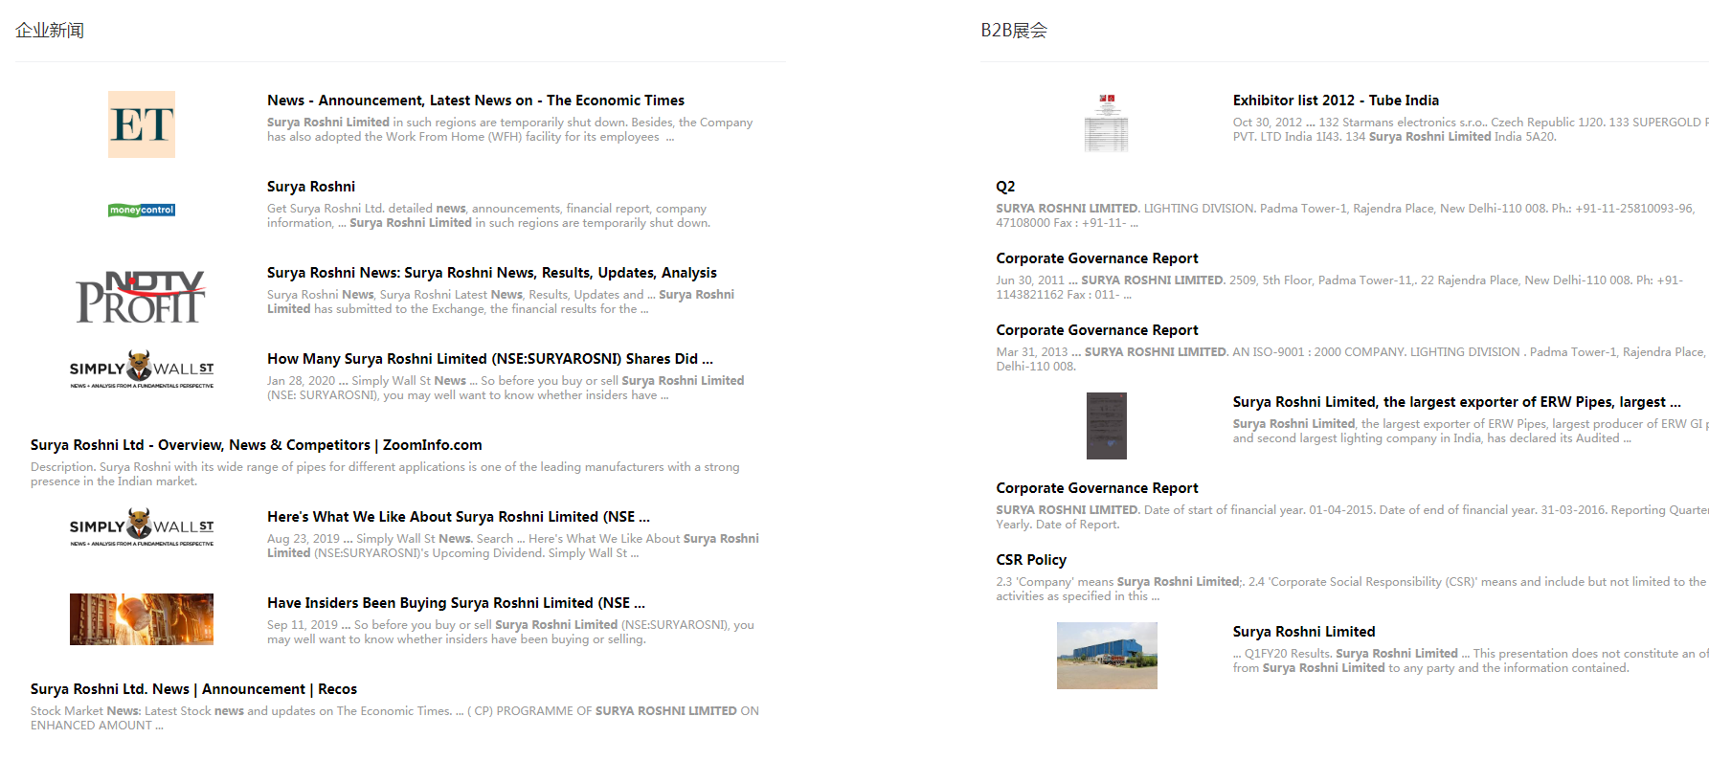Open the Exhibitor list document thumbnail
This screenshot has height=761, width=1709.
[x=1106, y=123]
